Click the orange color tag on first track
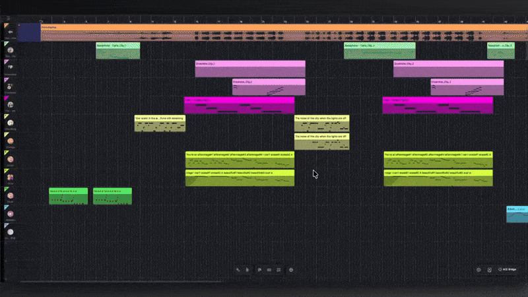 click(x=7, y=26)
